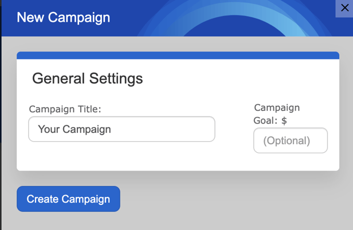Focus the Campaign Title input field

121,129
